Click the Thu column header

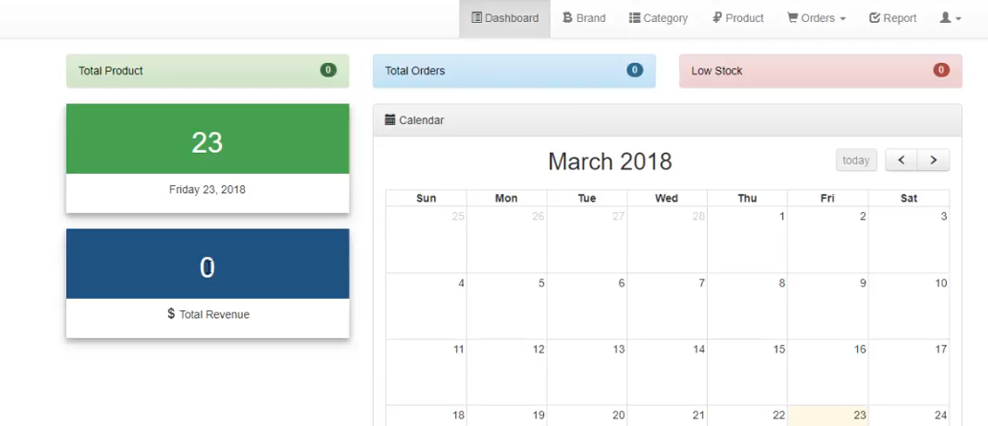(747, 199)
